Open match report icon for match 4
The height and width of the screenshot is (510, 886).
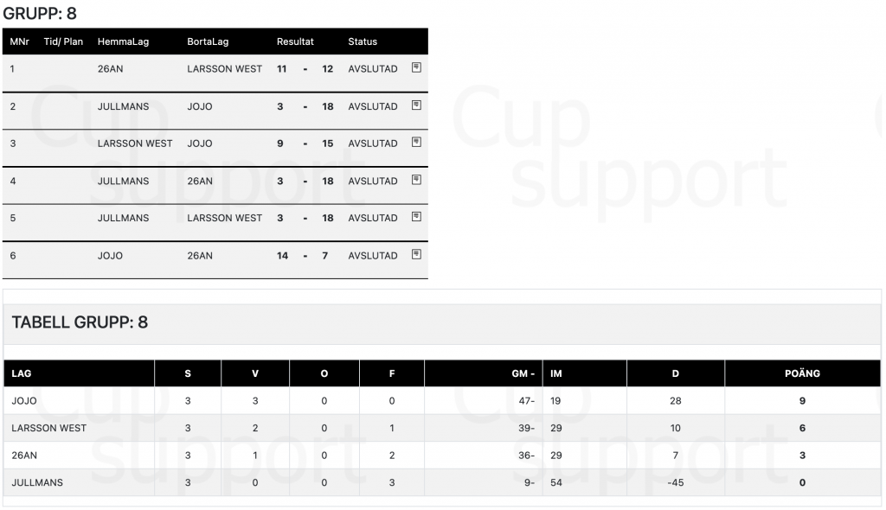coord(416,180)
